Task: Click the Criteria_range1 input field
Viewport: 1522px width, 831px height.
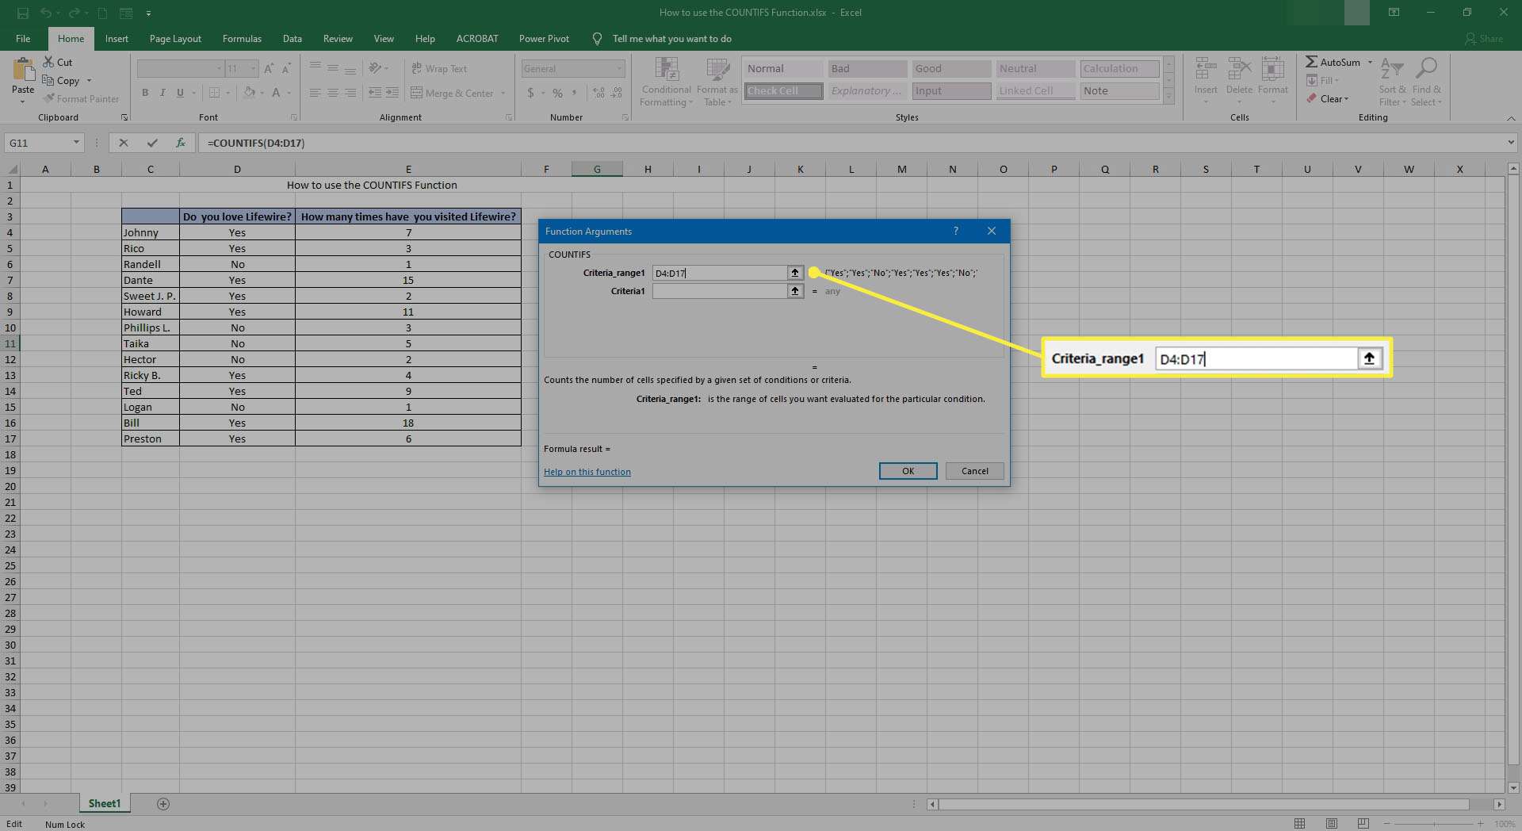Action: pyautogui.click(x=719, y=273)
